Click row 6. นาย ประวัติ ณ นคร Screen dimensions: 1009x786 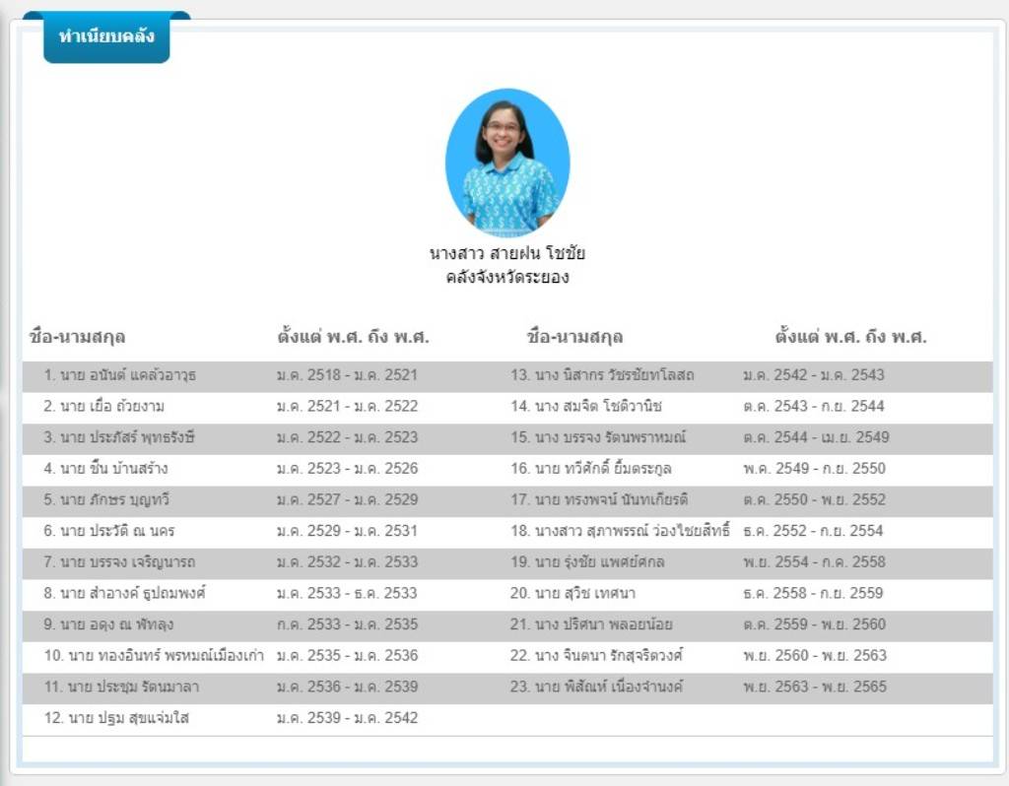(109, 531)
